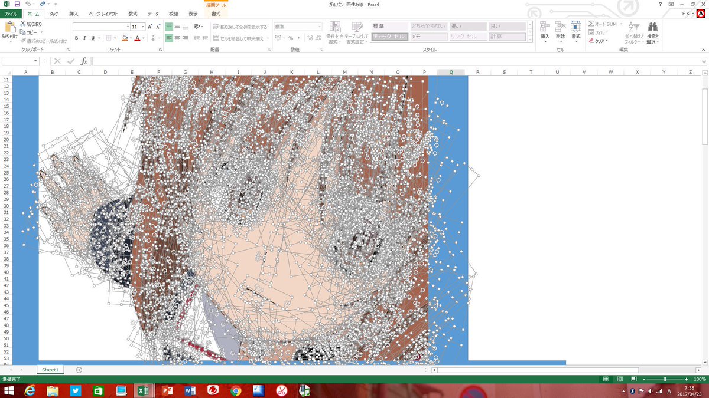
Task: Open the 挿入 (Insert) ribbon tab
Action: [73, 14]
